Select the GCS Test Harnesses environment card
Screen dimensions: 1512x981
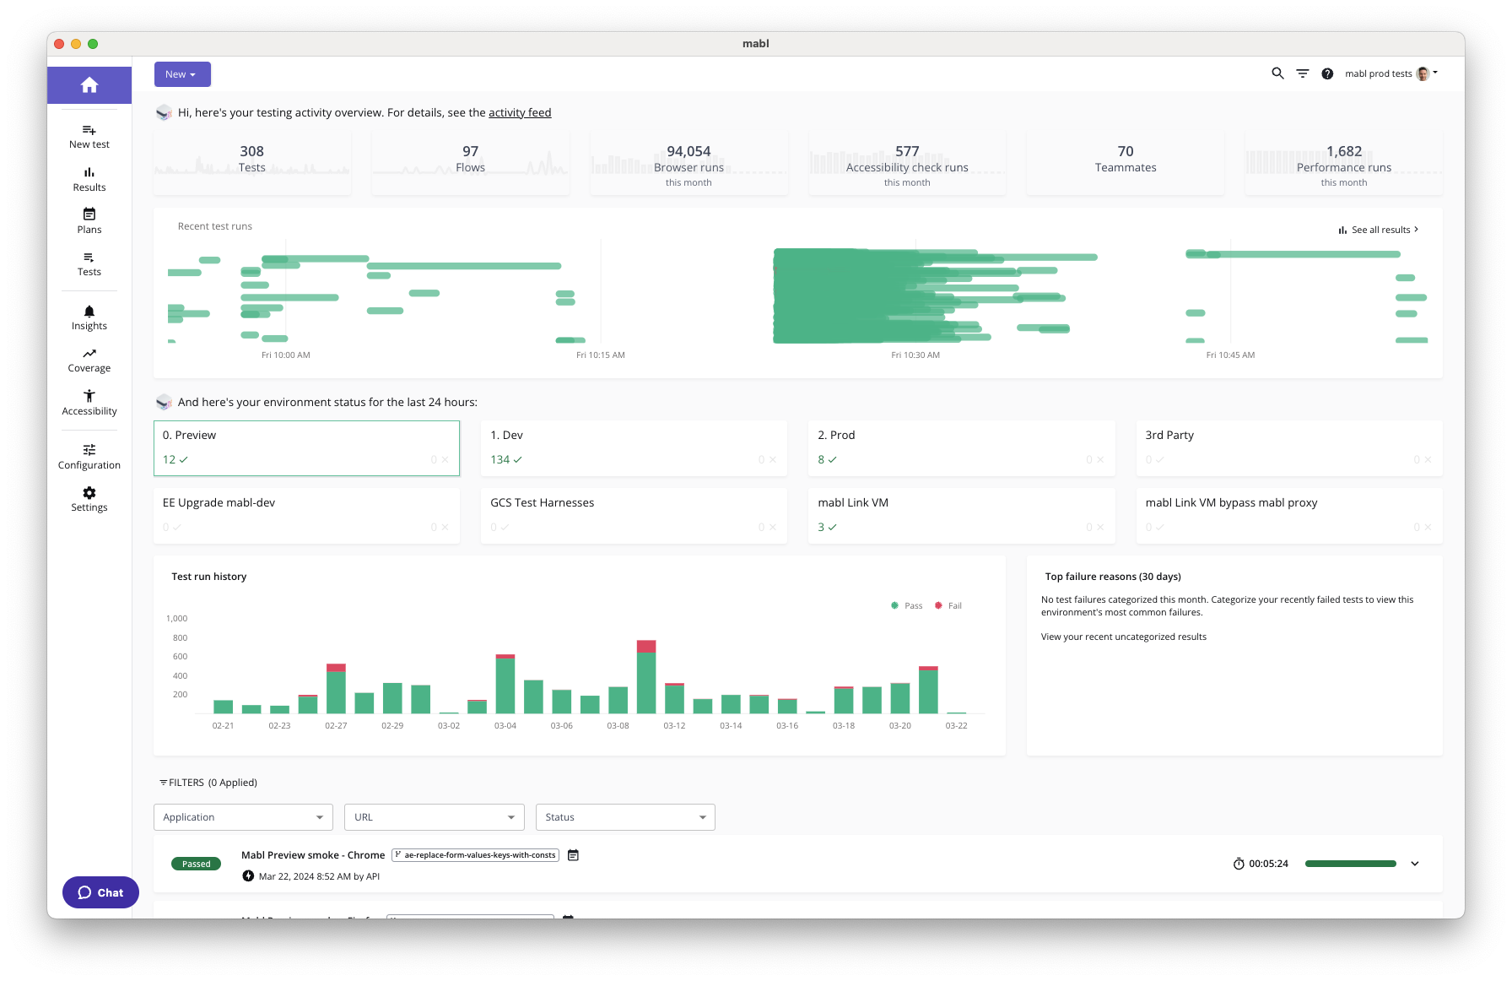pos(634,516)
